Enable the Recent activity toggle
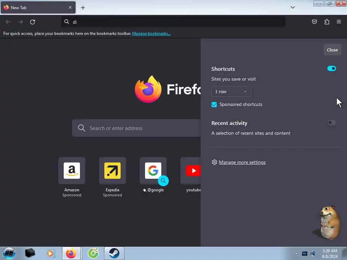 click(331, 123)
